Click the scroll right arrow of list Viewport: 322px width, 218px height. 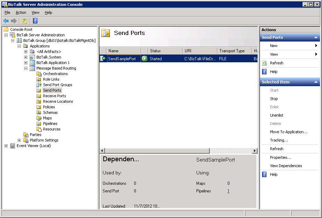pyautogui.click(x=255, y=151)
